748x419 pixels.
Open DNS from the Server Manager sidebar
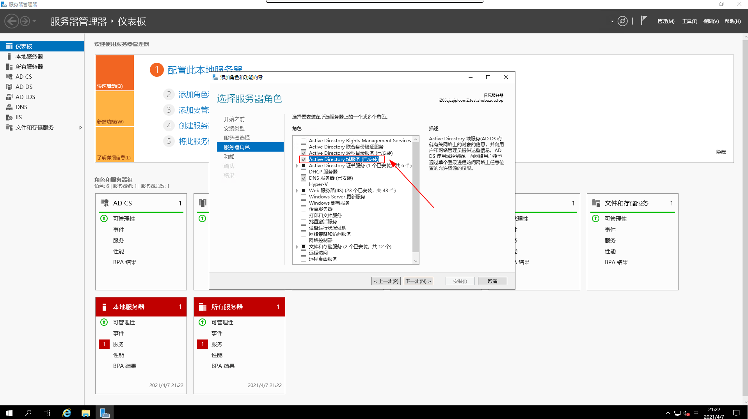pyautogui.click(x=21, y=107)
